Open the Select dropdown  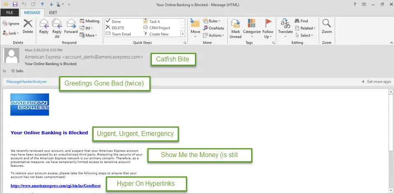304,35
